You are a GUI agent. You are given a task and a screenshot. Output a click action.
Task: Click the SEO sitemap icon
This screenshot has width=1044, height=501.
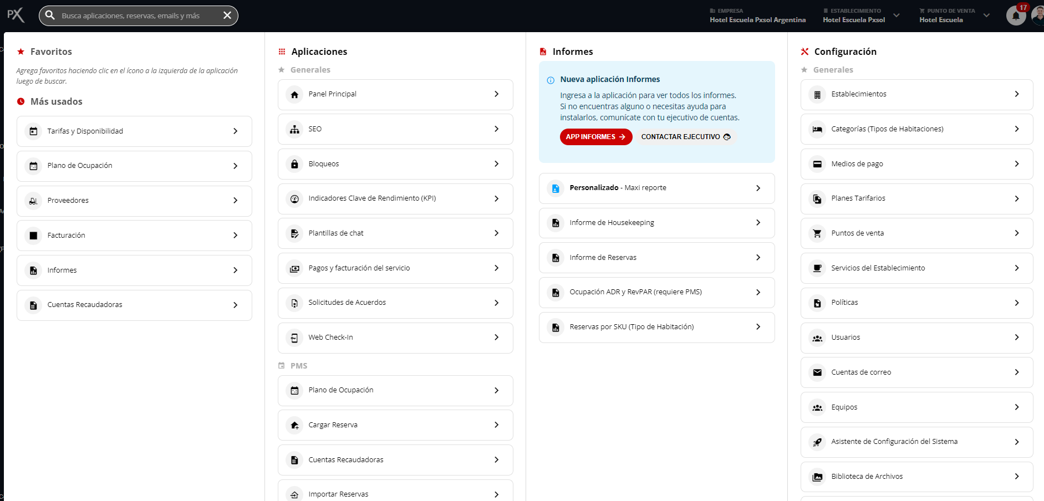pos(294,129)
